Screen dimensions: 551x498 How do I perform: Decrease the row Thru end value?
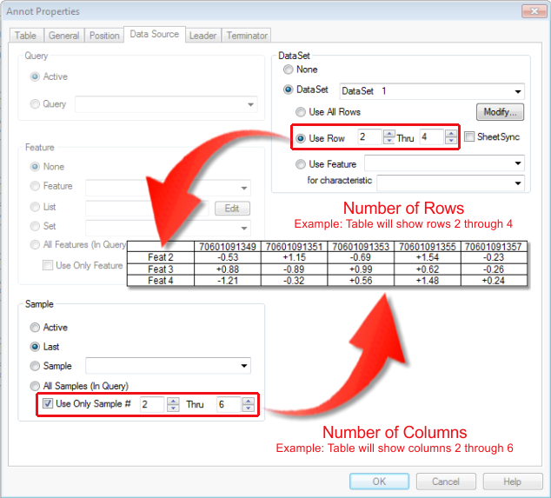pos(449,141)
